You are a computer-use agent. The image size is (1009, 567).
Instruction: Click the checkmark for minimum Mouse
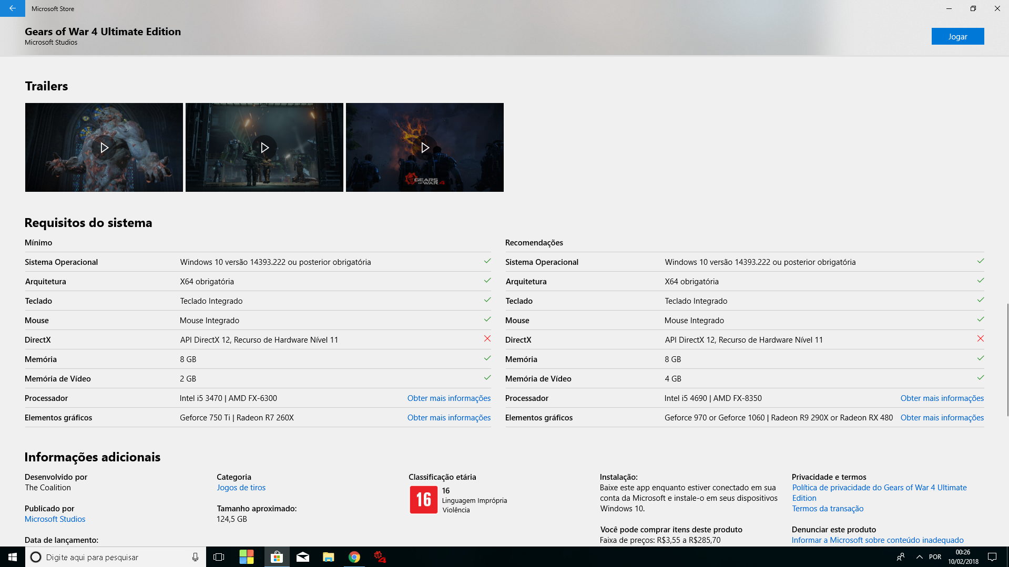click(x=487, y=319)
